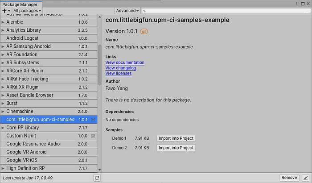Open the View changelog link
Image resolution: width=312 pixels, height=183 pixels.
(x=121, y=68)
